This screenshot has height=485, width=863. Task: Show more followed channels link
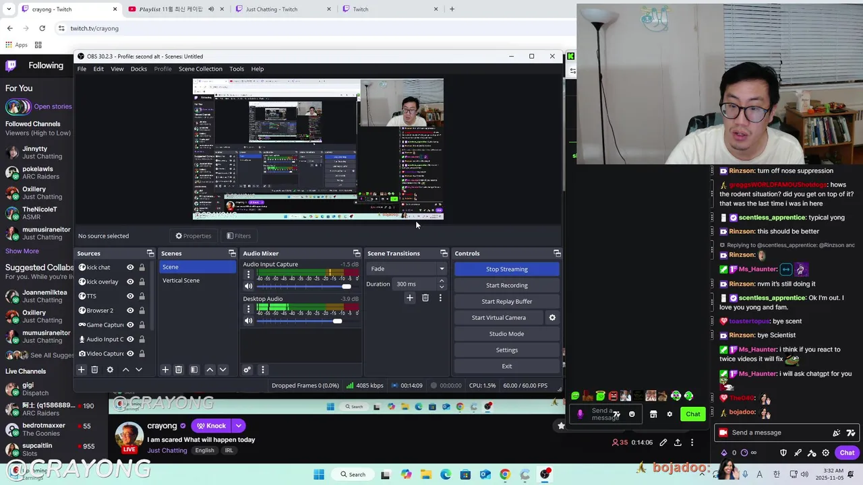(x=22, y=251)
